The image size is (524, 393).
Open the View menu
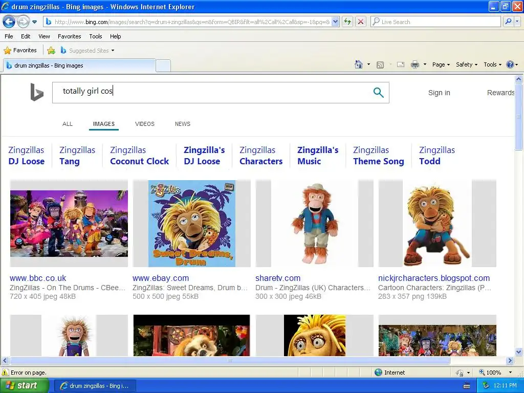(x=44, y=36)
